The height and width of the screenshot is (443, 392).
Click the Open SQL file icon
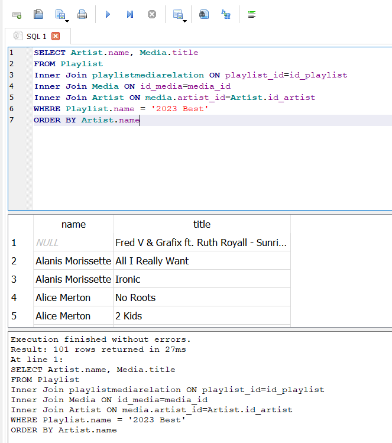point(38,14)
